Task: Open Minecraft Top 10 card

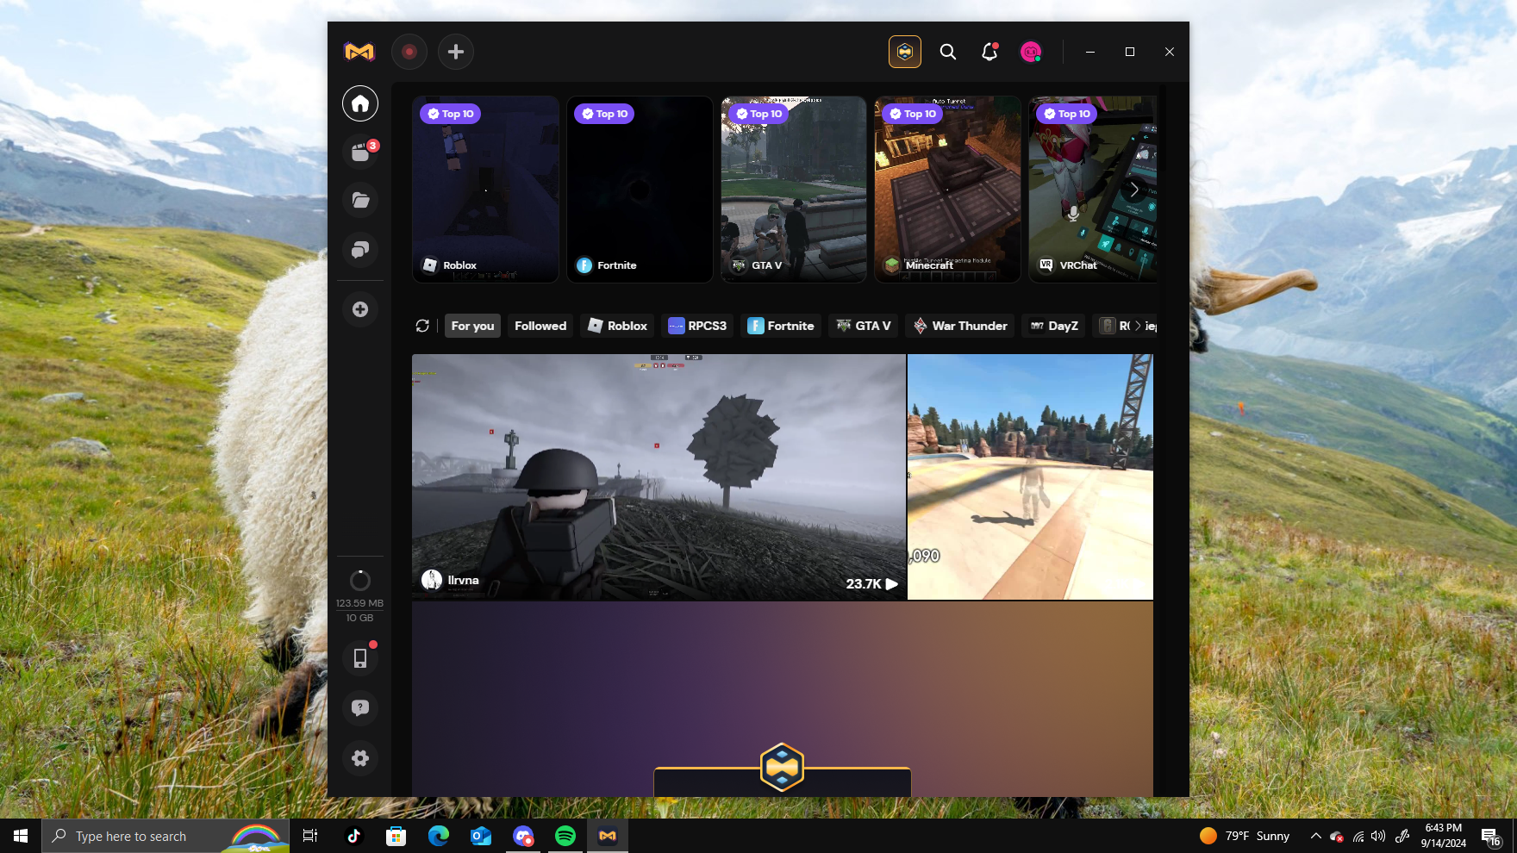Action: click(948, 190)
